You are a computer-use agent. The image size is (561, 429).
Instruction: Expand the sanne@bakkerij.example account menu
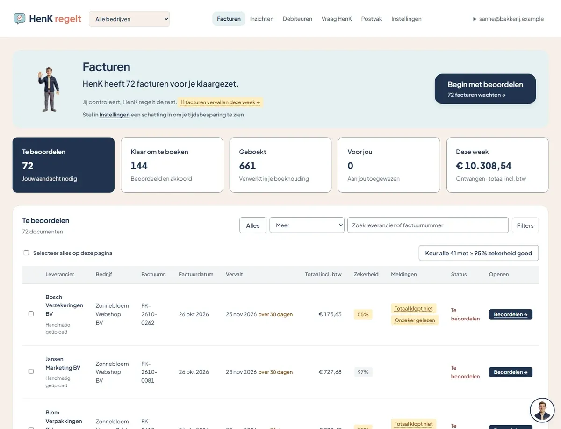(x=508, y=19)
